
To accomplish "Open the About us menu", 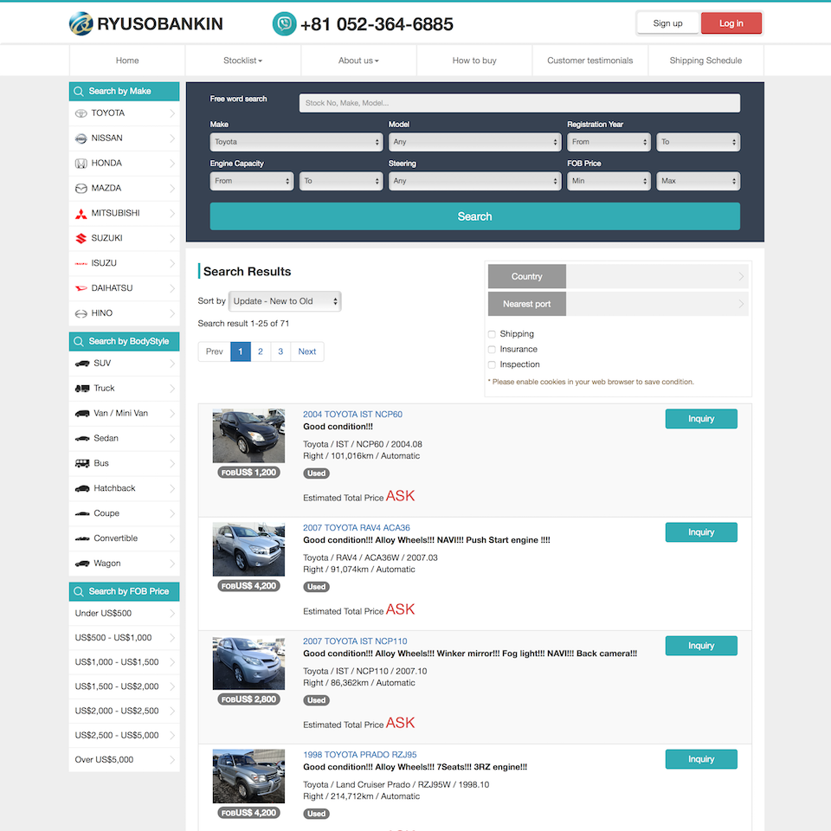I will 358,61.
